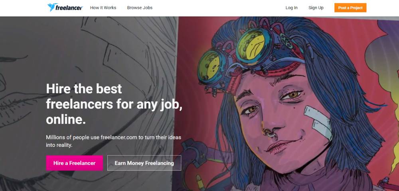Click the Freelancer hummingbird logo icon
The width and height of the screenshot is (399, 191).
coord(51,7)
